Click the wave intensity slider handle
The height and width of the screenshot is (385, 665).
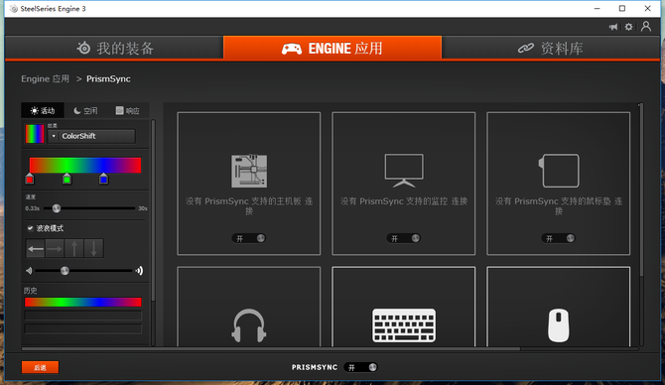click(x=65, y=271)
